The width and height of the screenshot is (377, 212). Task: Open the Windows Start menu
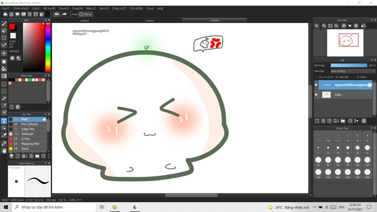tap(6, 207)
